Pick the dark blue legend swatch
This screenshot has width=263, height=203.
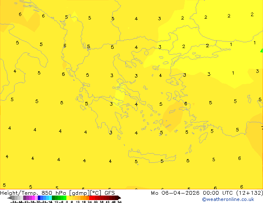(39, 198)
